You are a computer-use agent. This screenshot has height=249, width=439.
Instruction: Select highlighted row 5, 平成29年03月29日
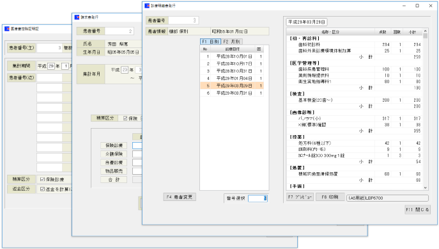click(231, 86)
